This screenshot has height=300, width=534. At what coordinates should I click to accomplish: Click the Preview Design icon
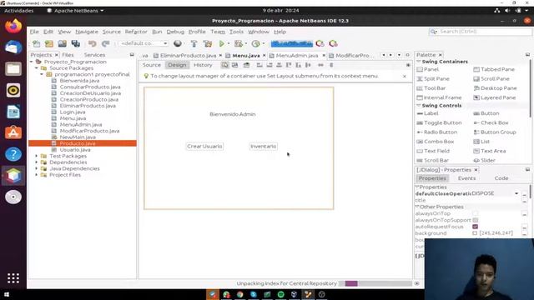tap(246, 65)
